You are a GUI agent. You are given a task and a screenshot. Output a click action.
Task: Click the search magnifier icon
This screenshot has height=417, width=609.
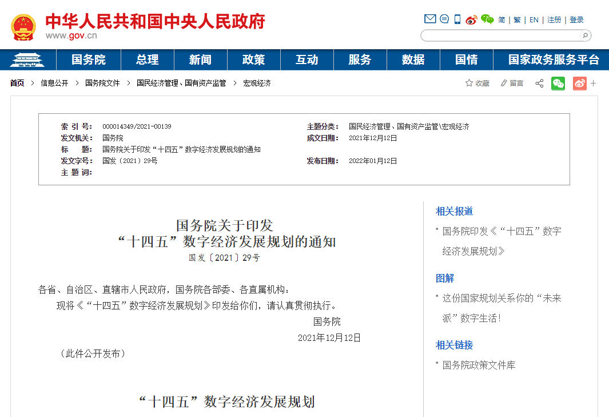584,35
